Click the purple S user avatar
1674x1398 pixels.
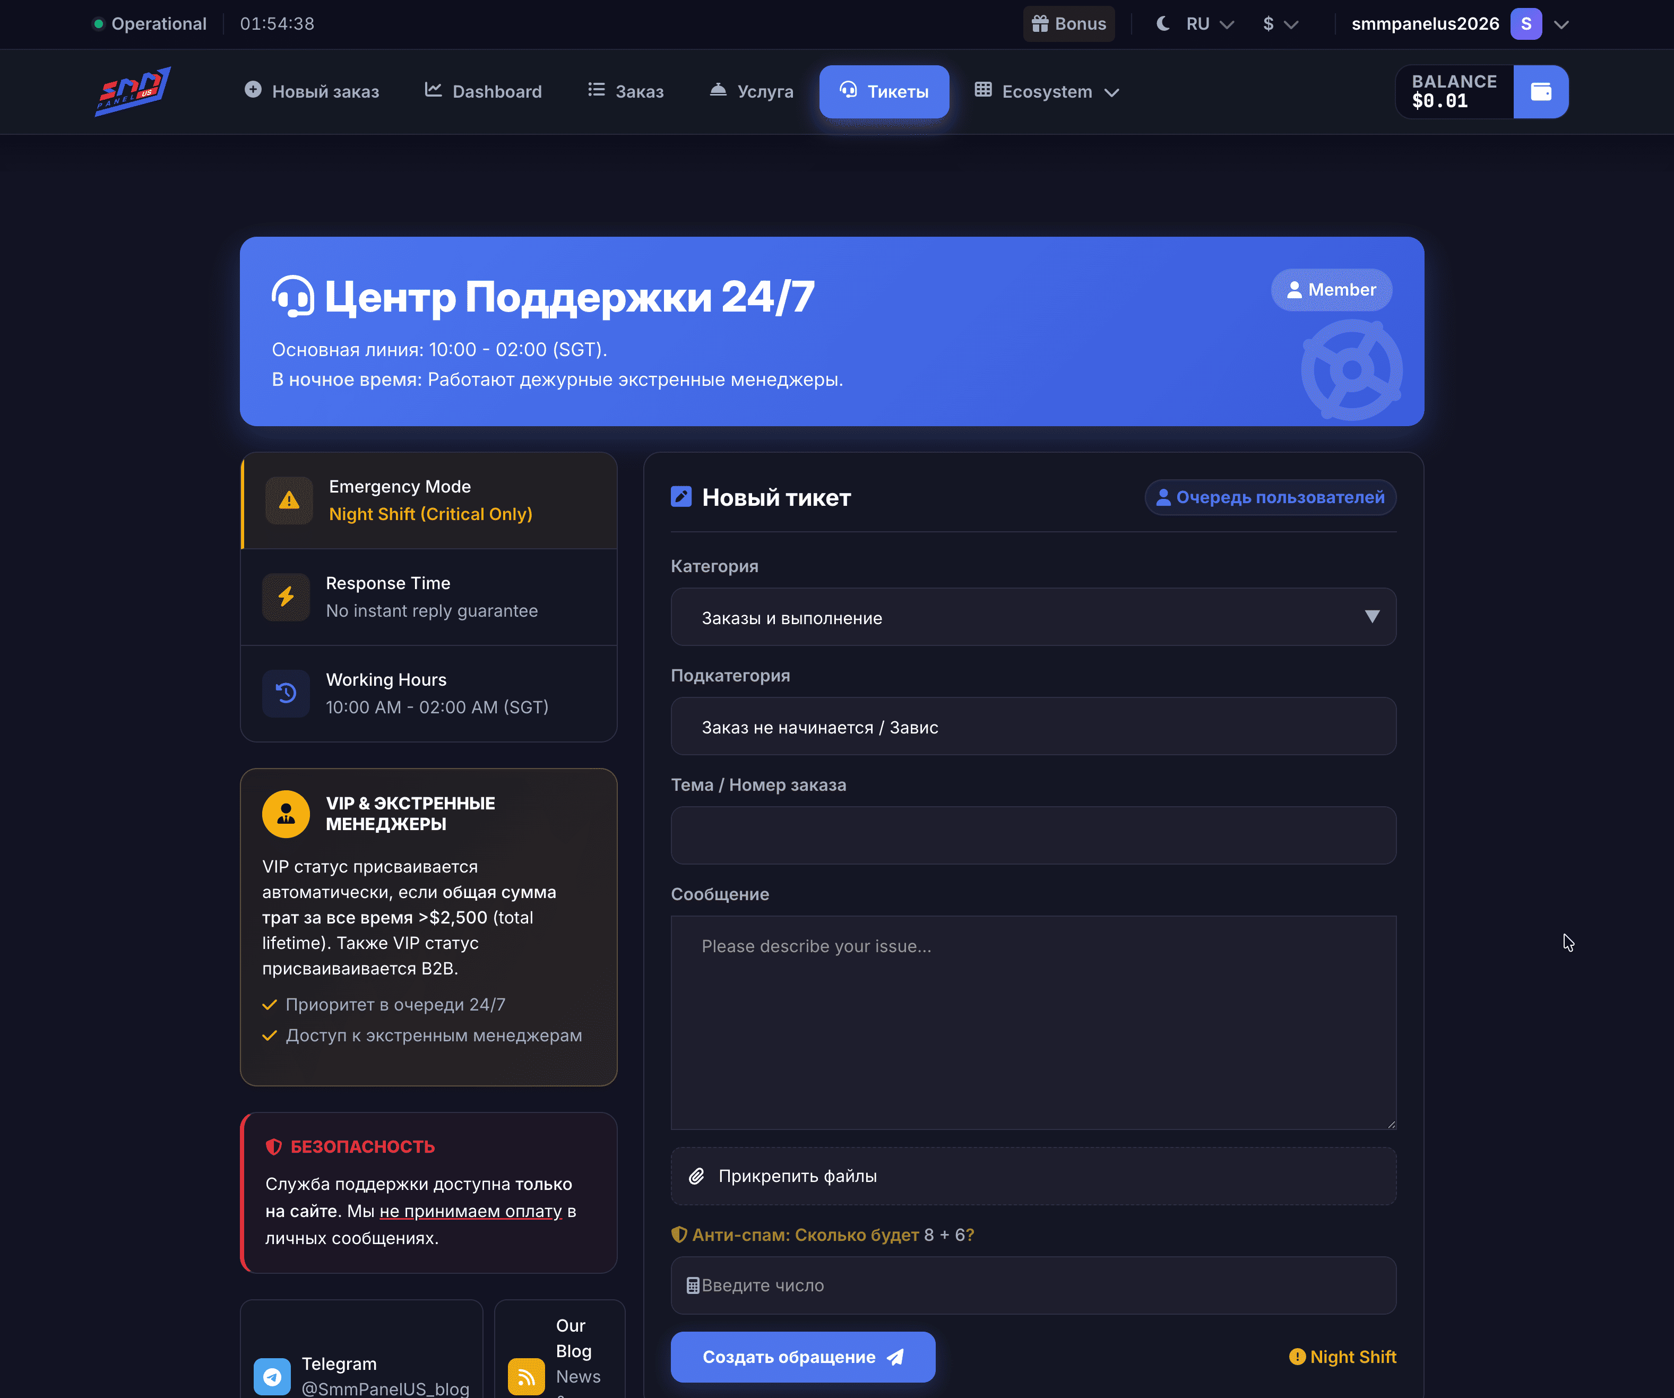pyautogui.click(x=1525, y=24)
